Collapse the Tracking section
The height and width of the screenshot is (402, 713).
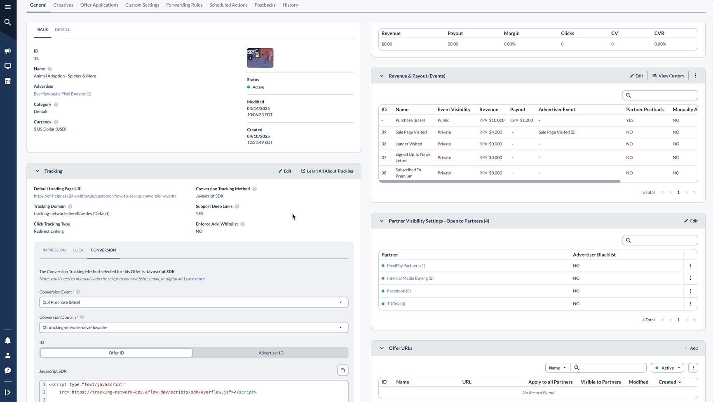click(37, 171)
